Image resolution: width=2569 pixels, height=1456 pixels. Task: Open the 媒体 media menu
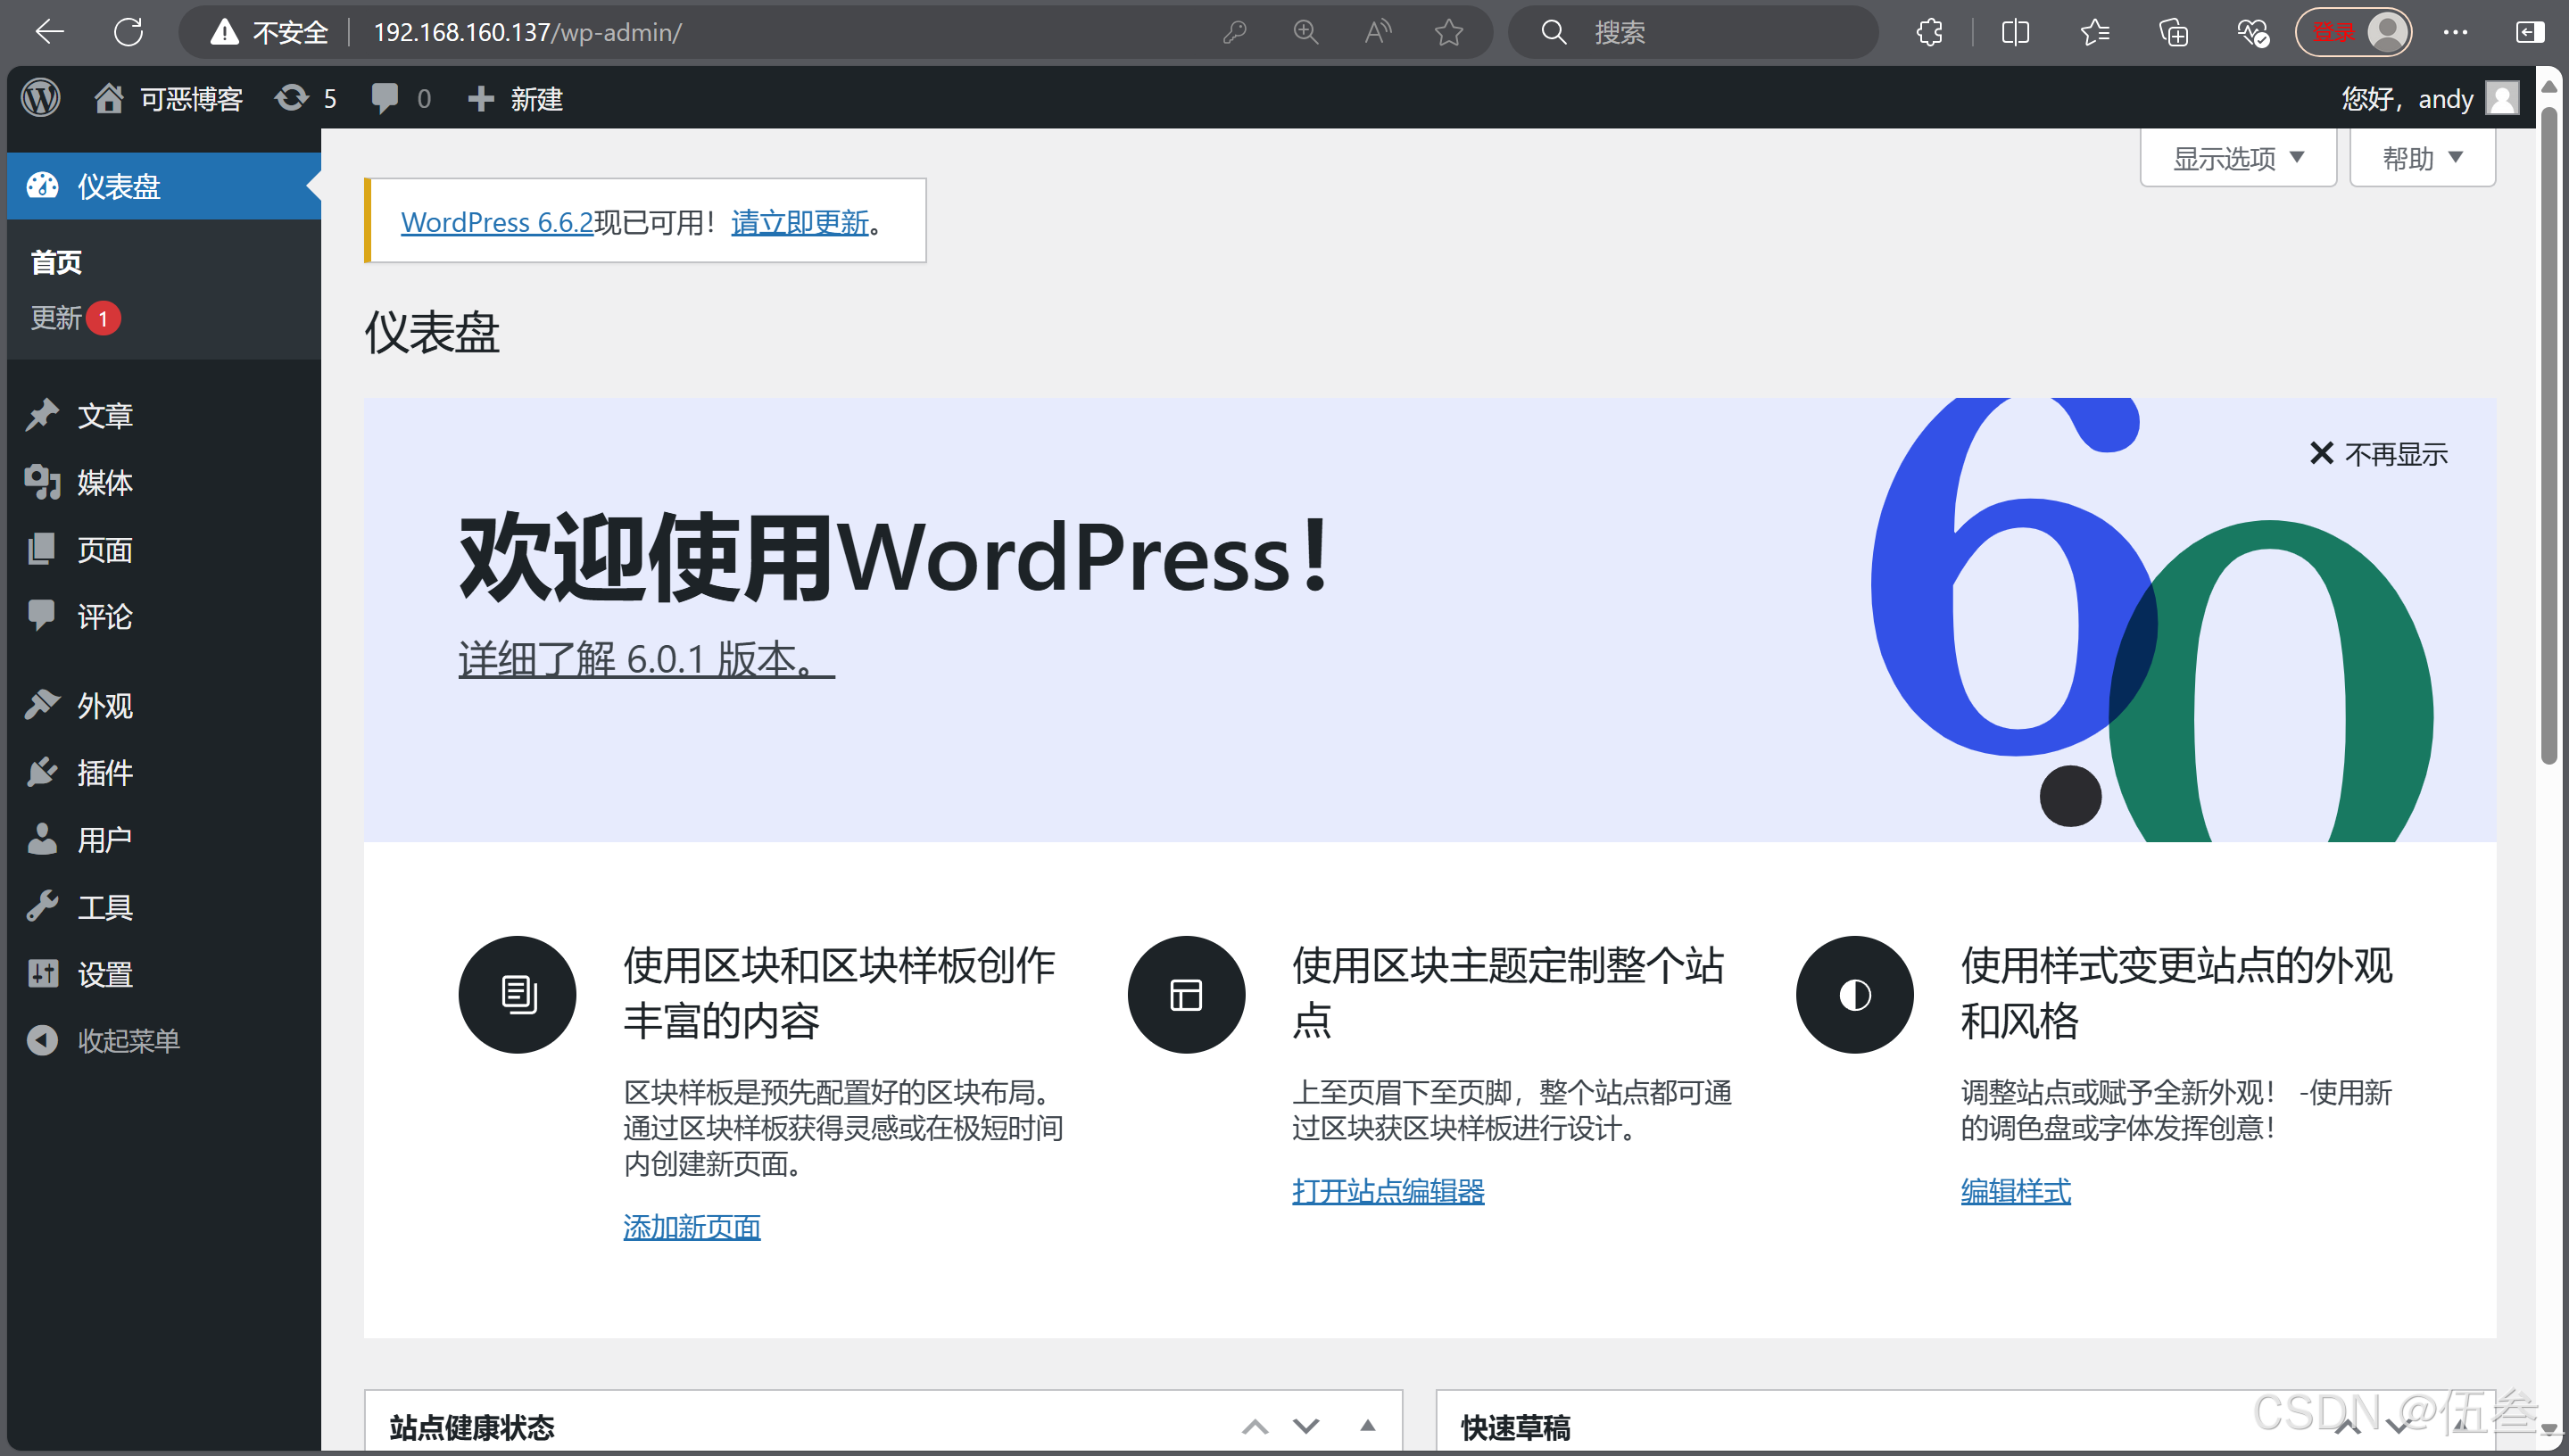[164, 482]
